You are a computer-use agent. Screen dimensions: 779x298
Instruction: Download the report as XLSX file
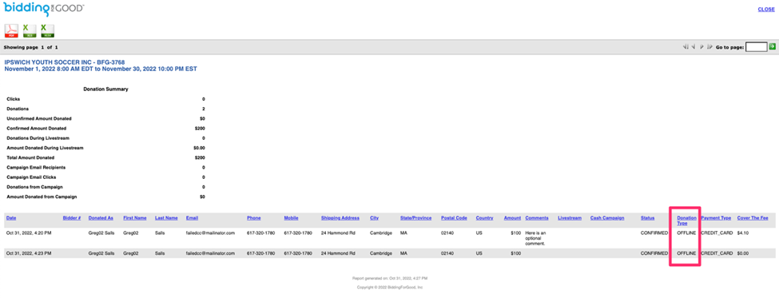[x=48, y=31]
